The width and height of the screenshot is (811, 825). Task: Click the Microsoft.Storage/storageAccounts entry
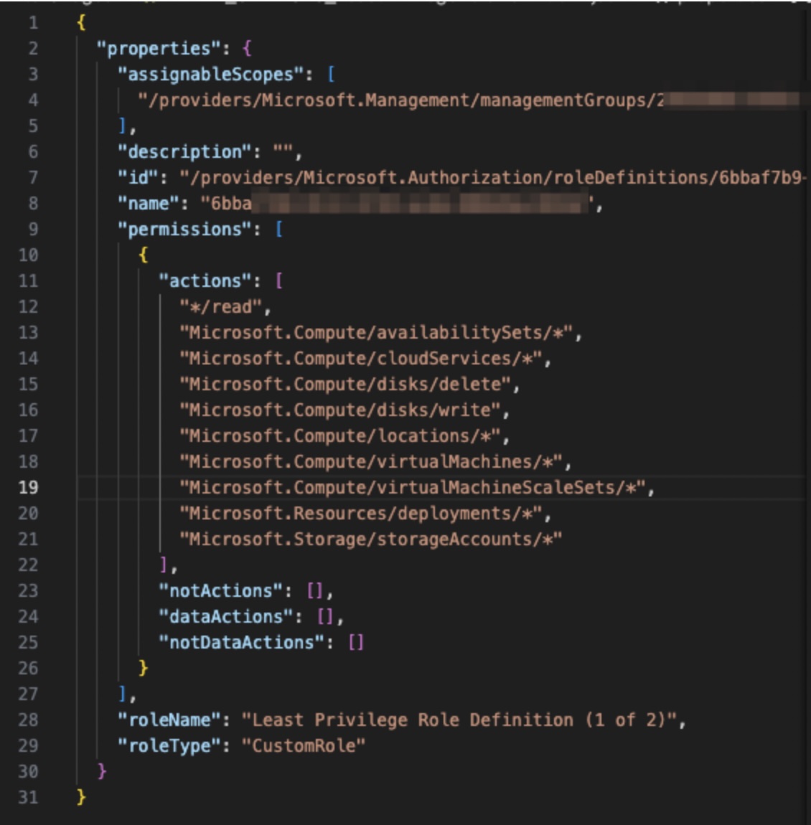(x=370, y=539)
